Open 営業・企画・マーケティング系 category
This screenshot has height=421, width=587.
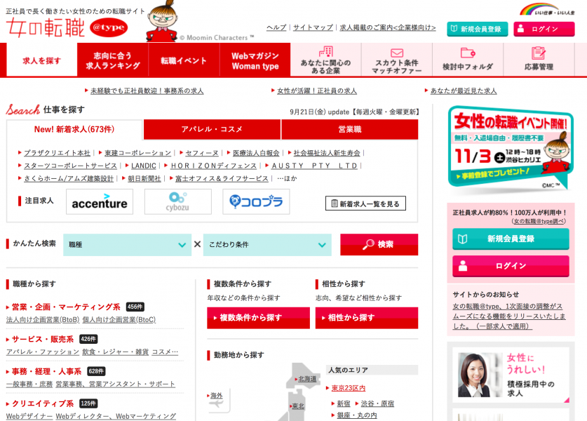[66, 307]
